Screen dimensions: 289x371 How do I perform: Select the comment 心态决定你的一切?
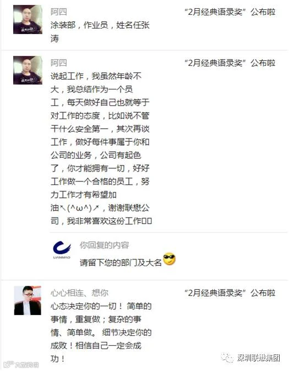pyautogui.click(x=101, y=333)
